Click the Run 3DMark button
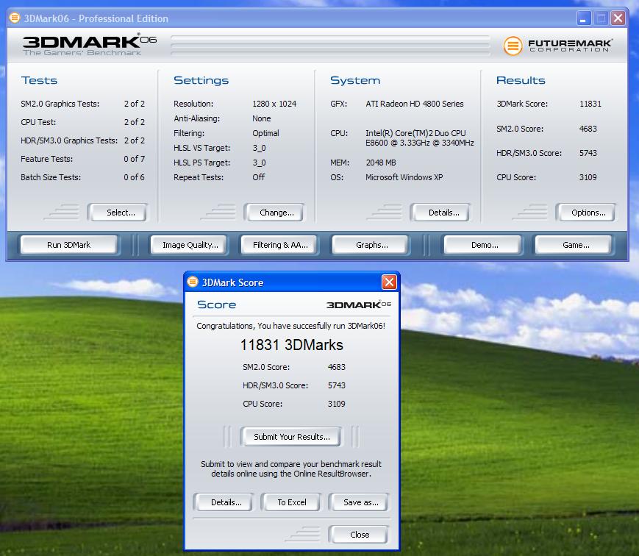Image resolution: width=639 pixels, height=556 pixels. tap(69, 245)
